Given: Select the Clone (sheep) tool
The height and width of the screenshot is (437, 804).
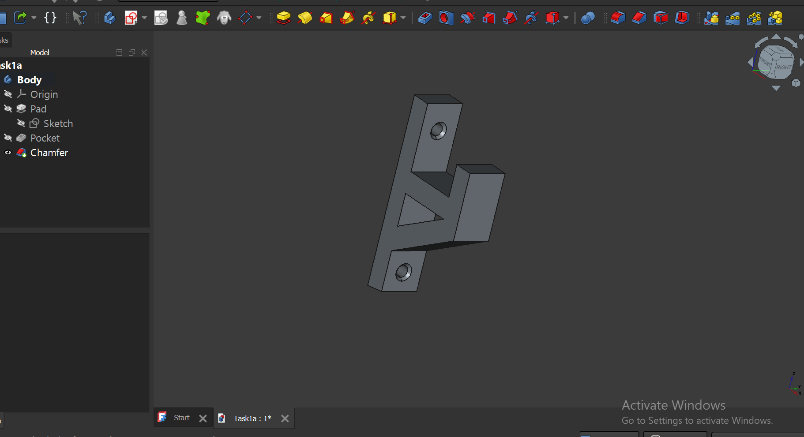Looking at the screenshot, I should (x=224, y=18).
